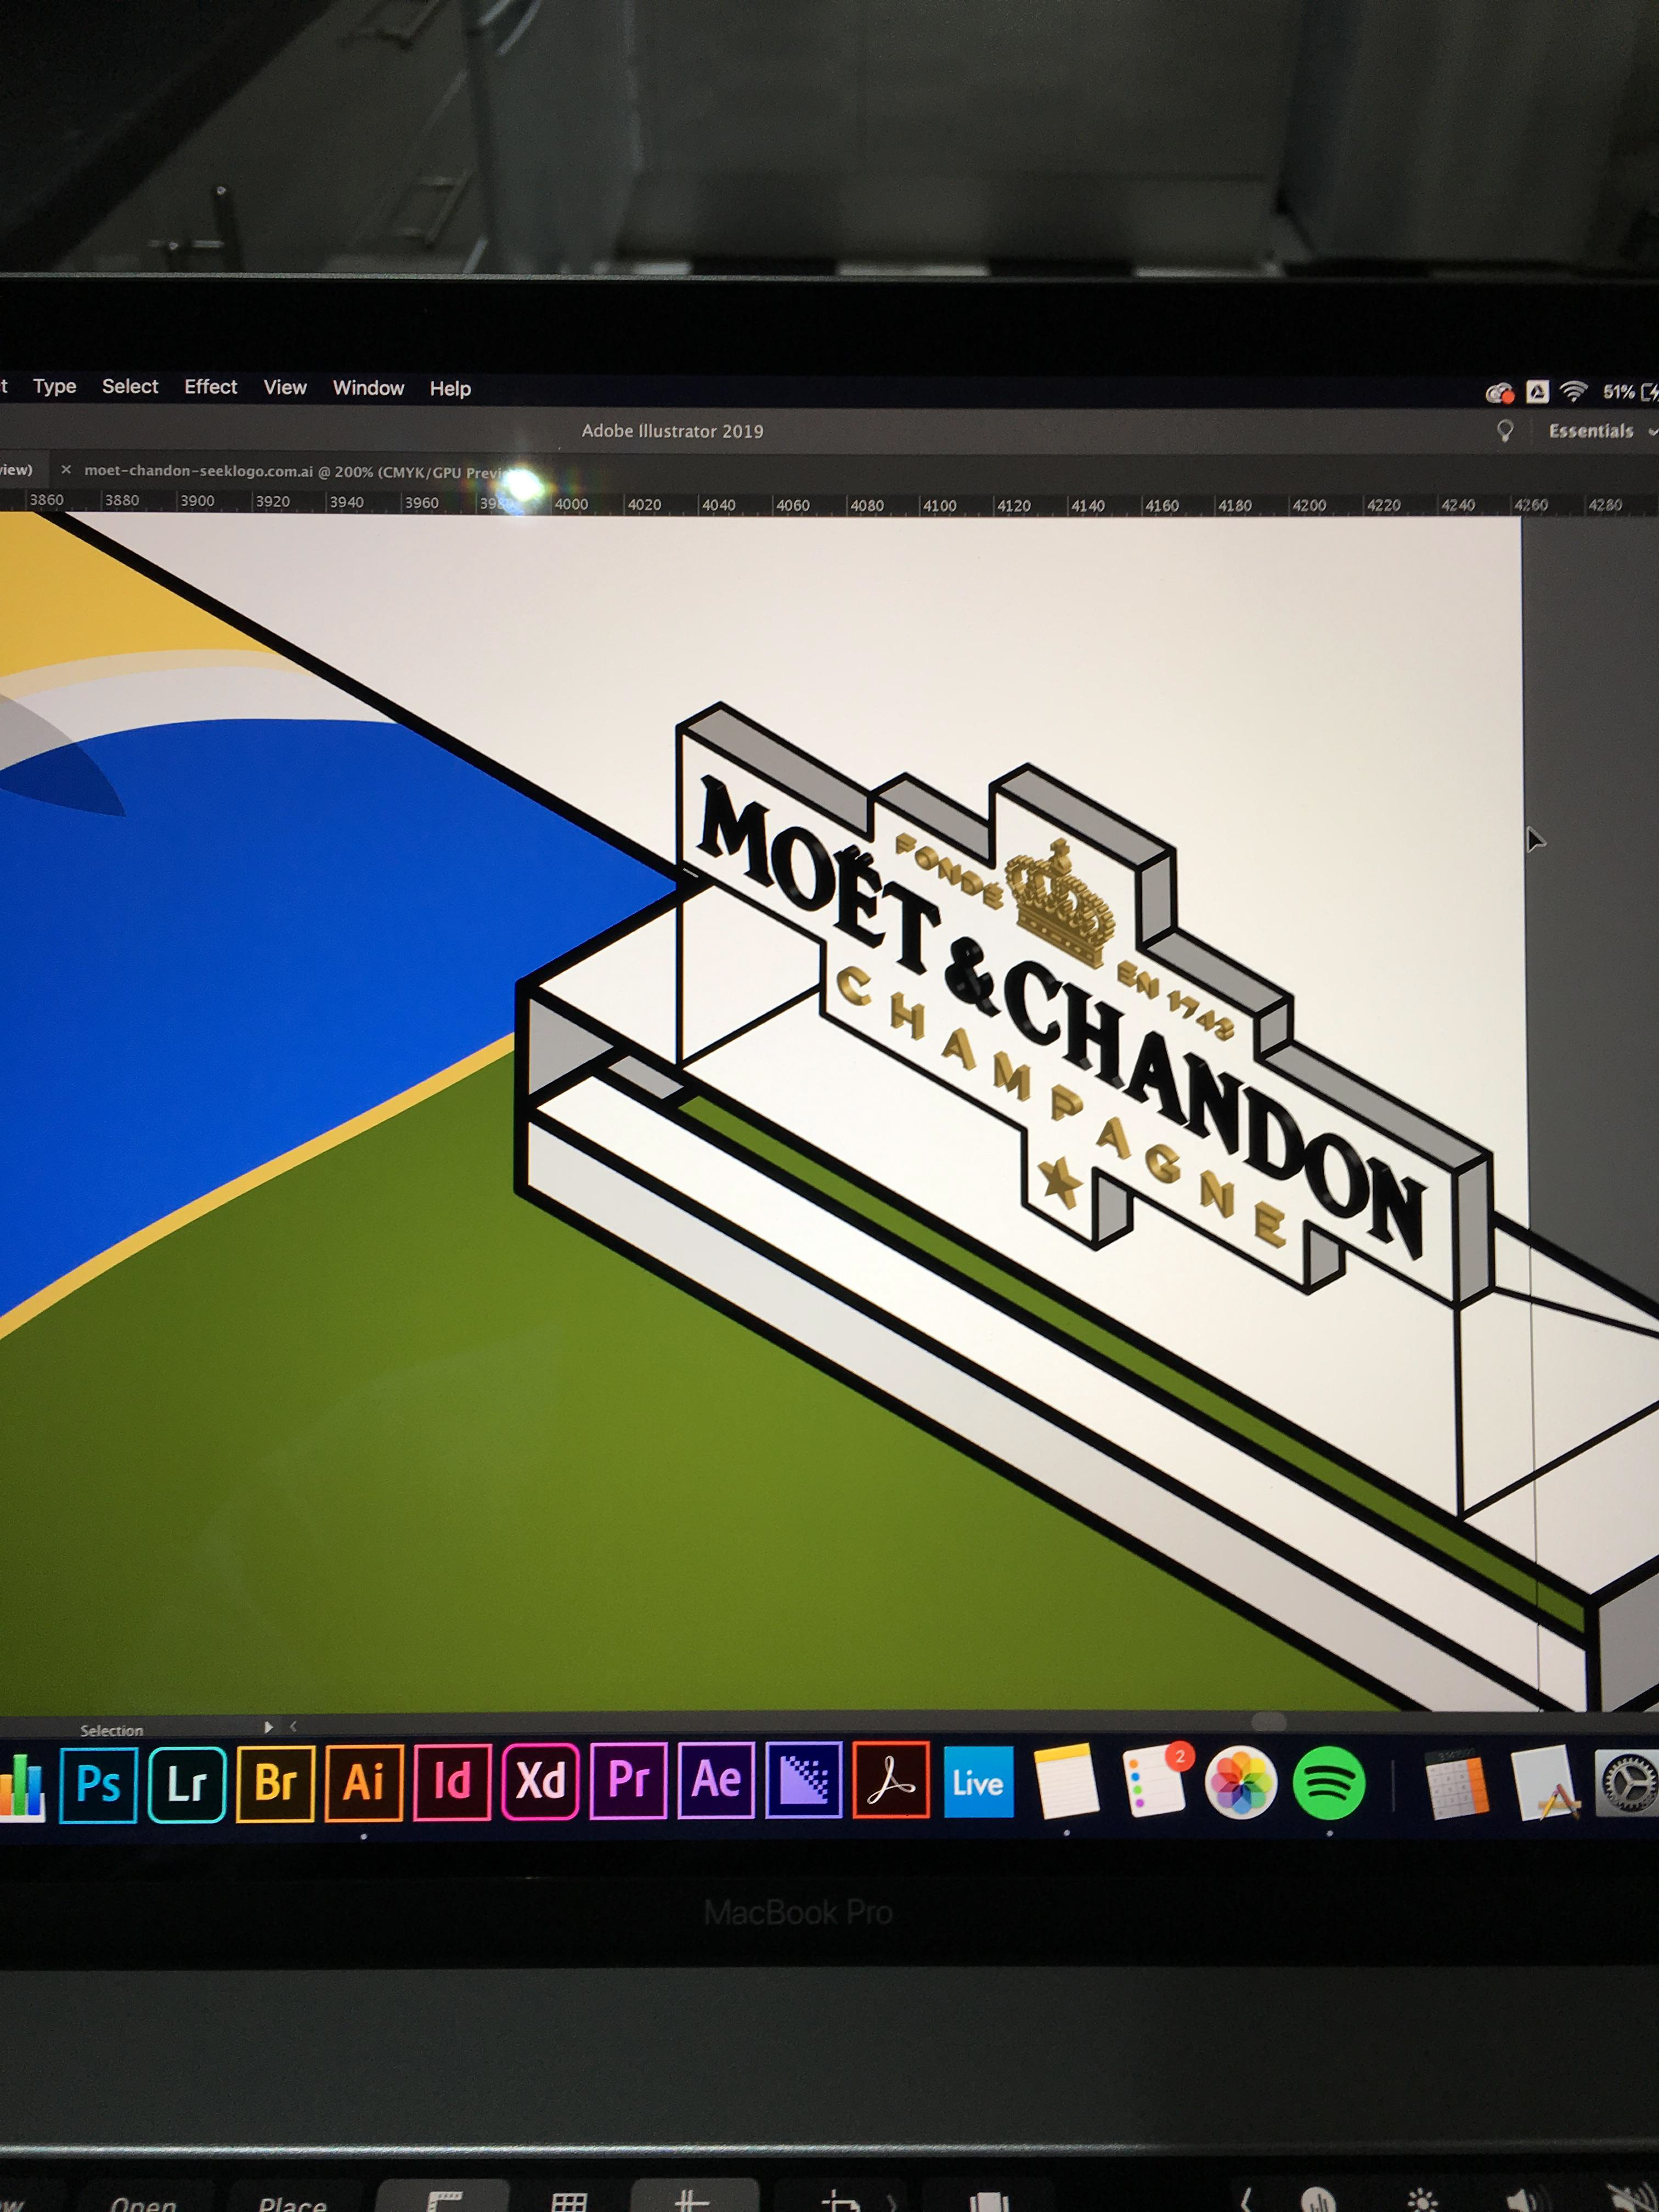Image resolution: width=1659 pixels, height=2212 pixels.
Task: Open the Essentials workspace switcher
Action: (1603, 431)
